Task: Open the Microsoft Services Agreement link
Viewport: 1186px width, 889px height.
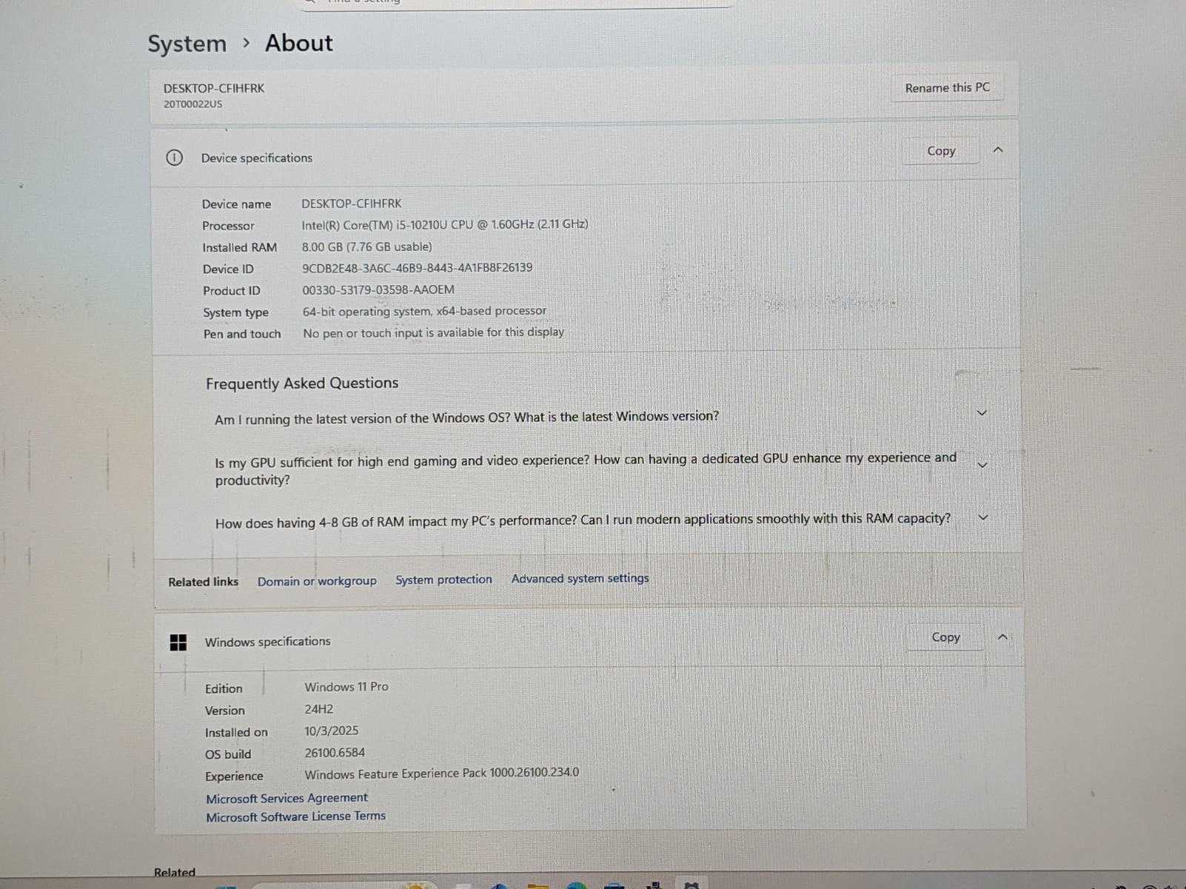Action: click(x=287, y=798)
